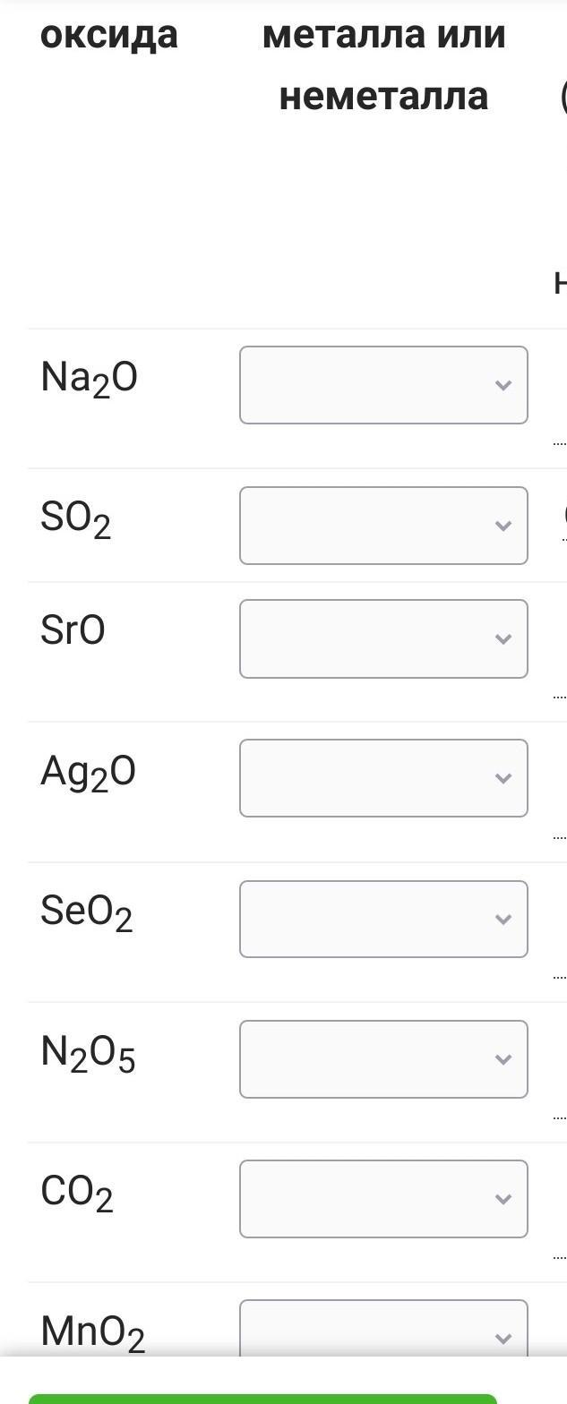Click the N₂O₅ formula text
Viewport: 567px width, 1404px height.
coord(88,1053)
